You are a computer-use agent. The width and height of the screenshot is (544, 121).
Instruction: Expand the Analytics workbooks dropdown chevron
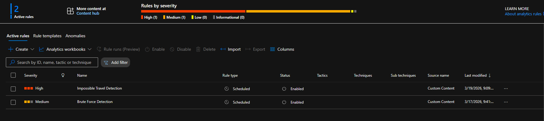point(89,49)
